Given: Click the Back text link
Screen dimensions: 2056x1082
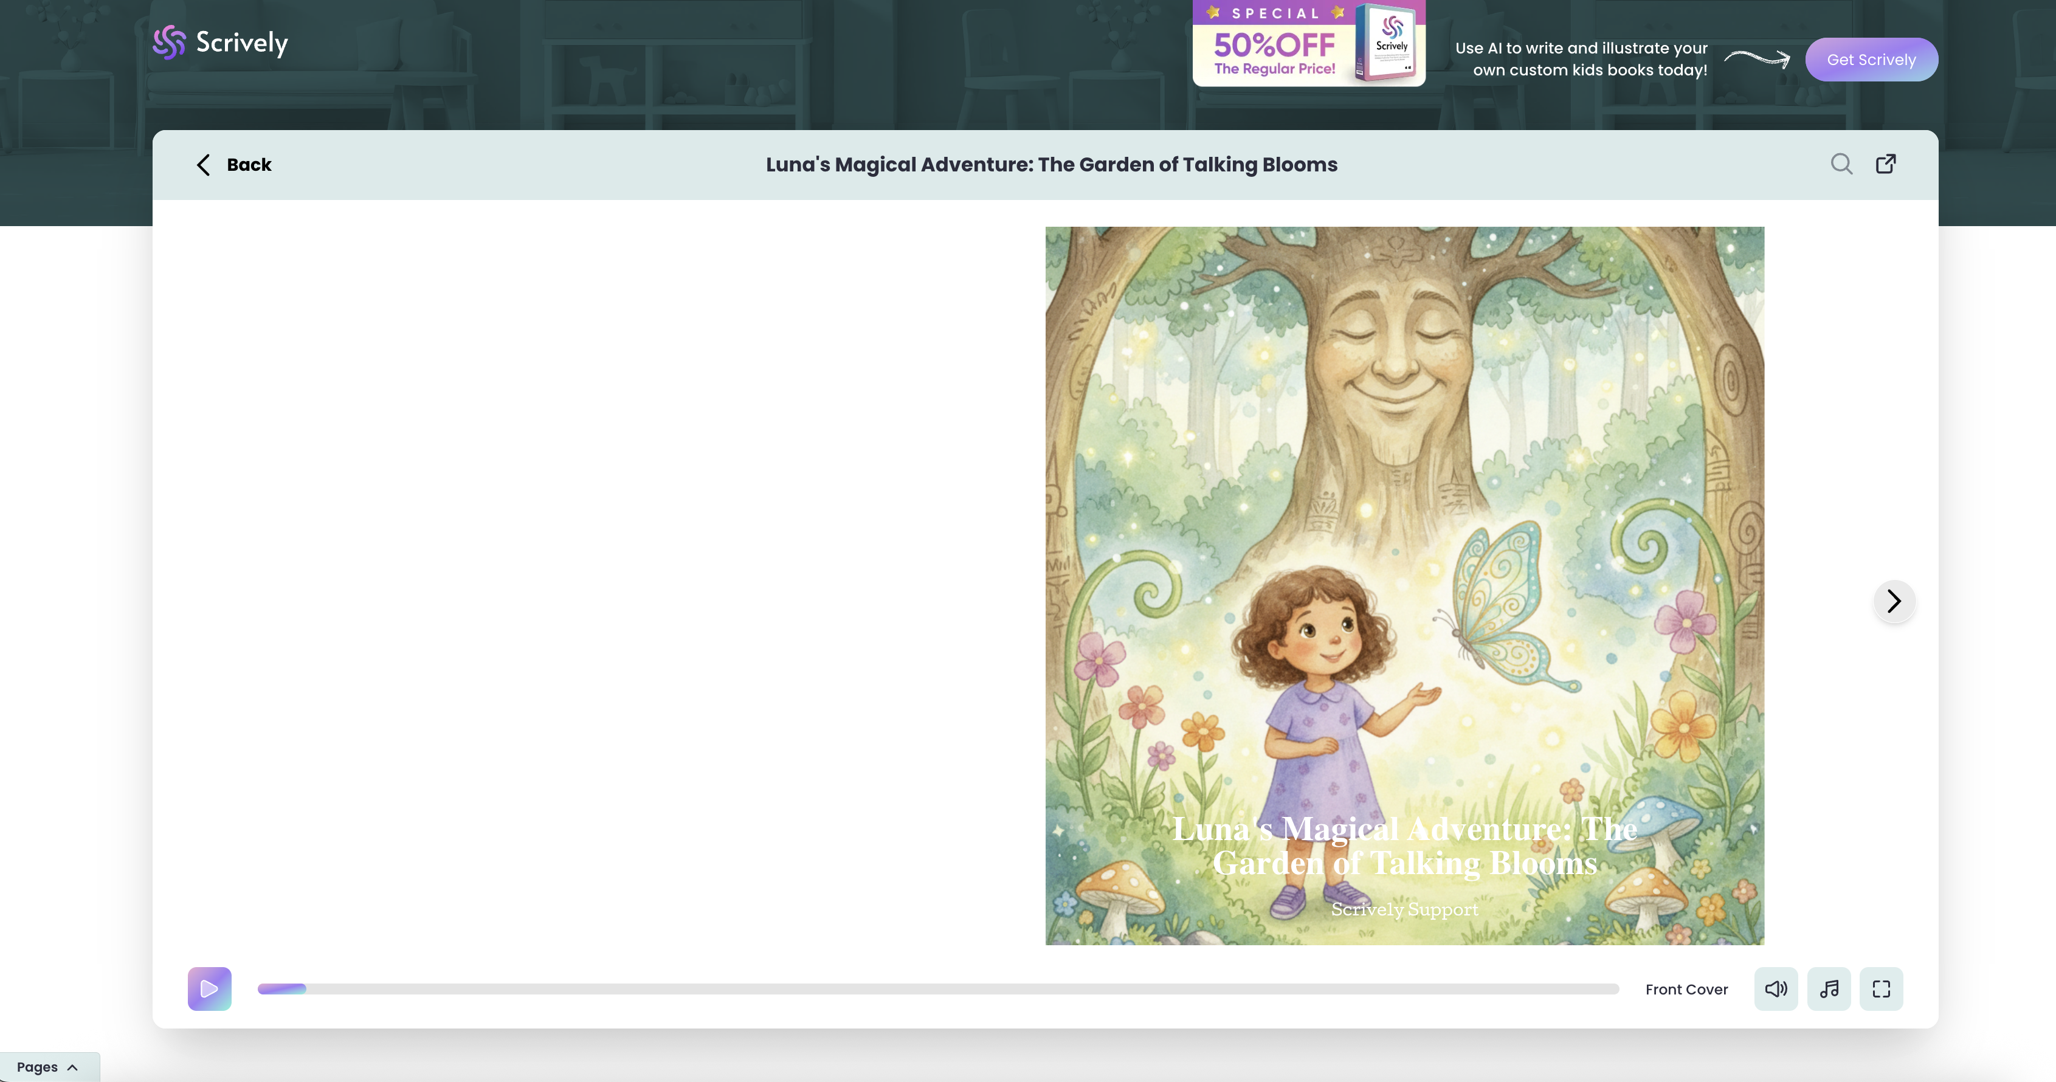Looking at the screenshot, I should [249, 164].
